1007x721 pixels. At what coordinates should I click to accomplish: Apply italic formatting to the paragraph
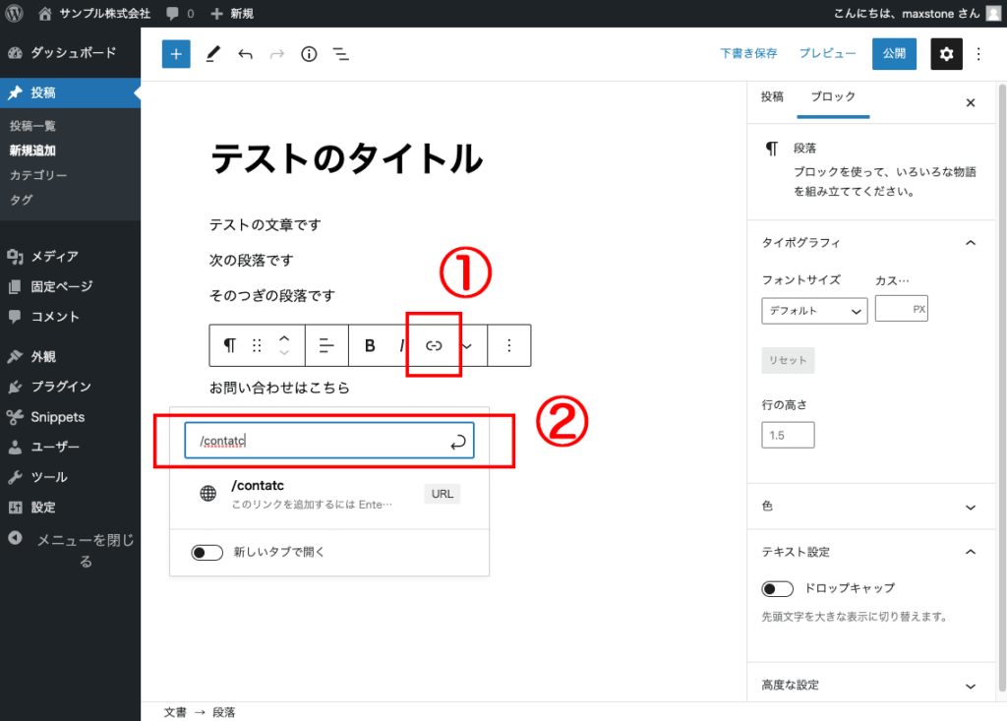[401, 345]
